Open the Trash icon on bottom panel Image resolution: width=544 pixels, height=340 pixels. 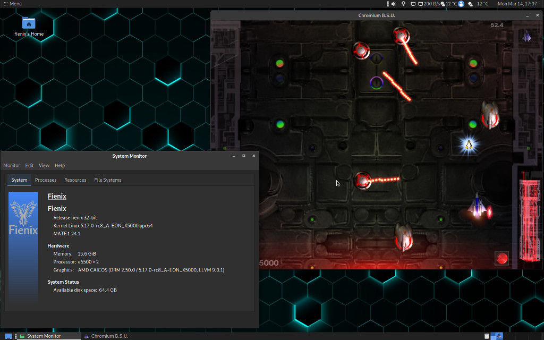[487, 336]
